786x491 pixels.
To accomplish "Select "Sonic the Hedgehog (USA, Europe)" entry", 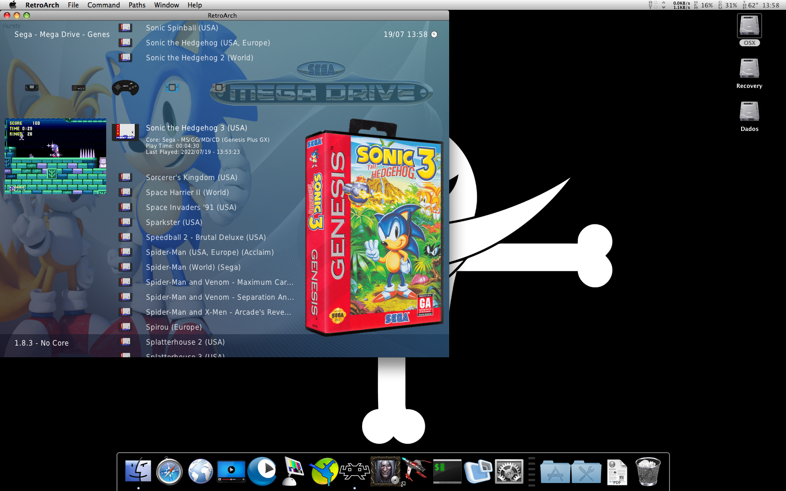I will click(x=208, y=43).
